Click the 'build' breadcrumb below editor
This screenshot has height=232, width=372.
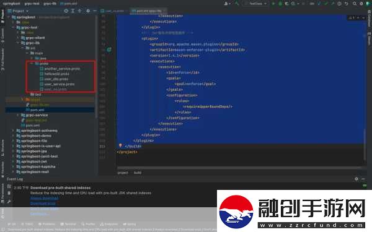[138, 173]
